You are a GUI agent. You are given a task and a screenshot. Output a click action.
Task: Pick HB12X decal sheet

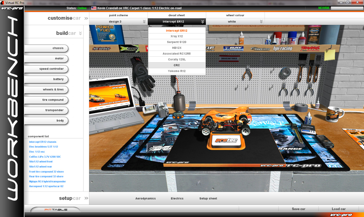(177, 48)
